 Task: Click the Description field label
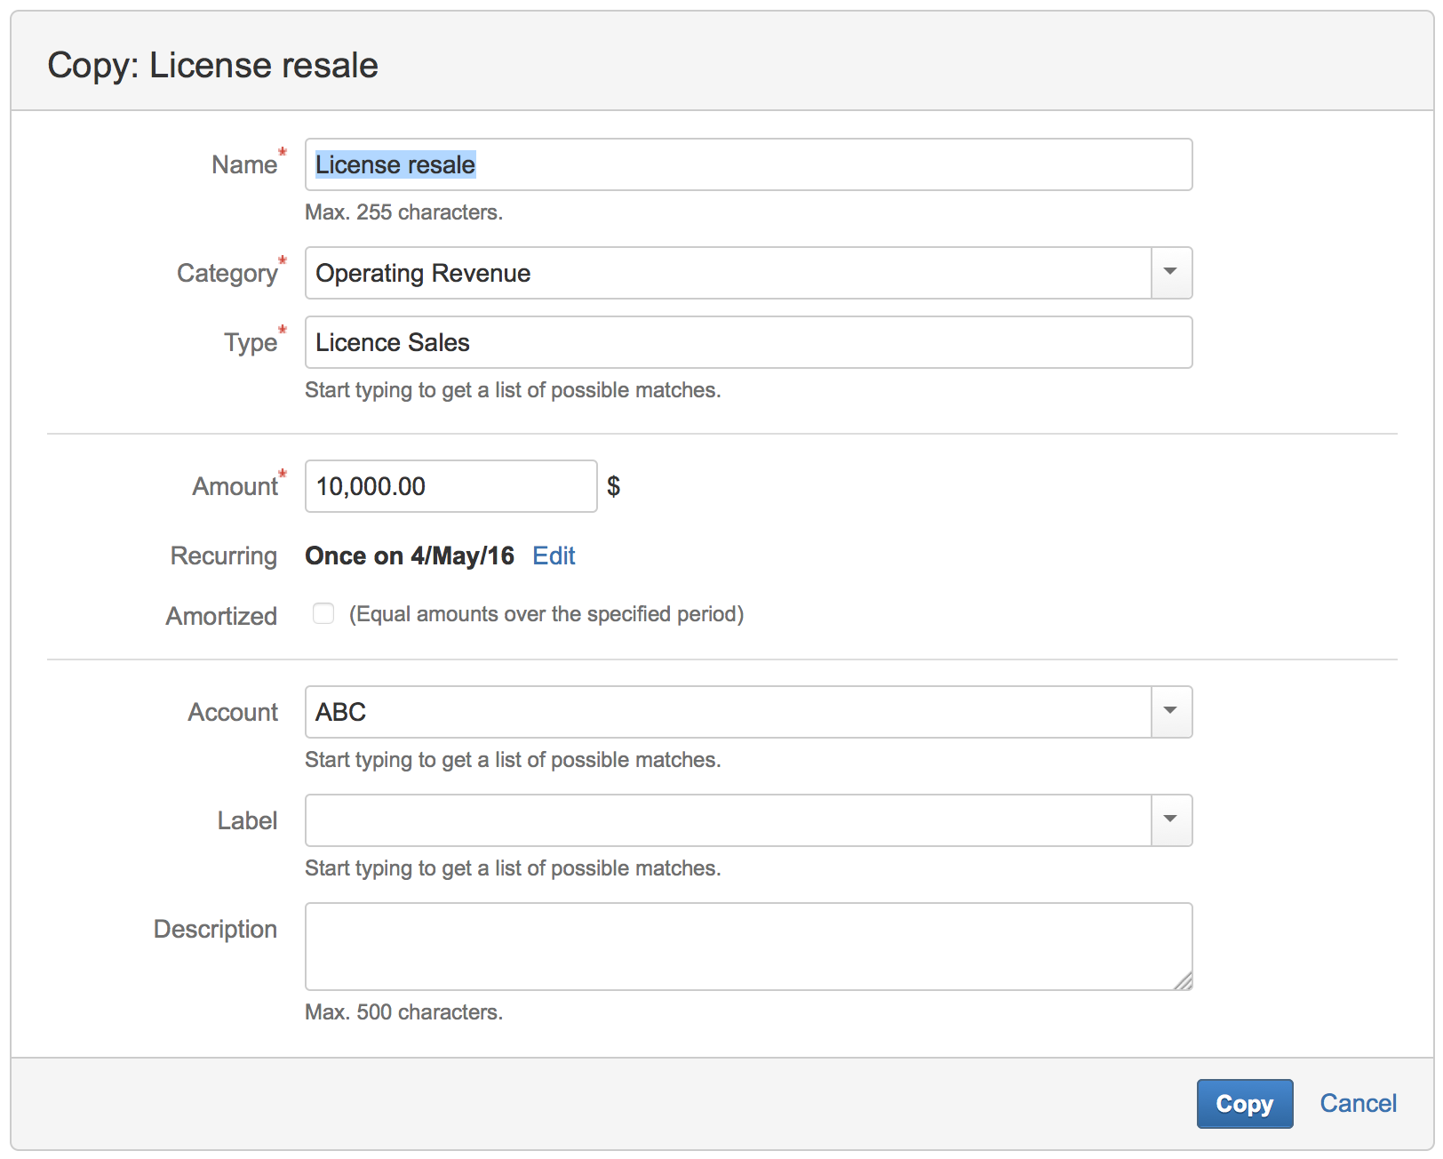click(215, 930)
